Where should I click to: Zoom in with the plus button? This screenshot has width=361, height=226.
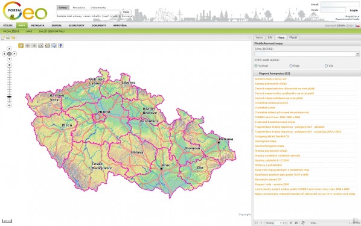pyautogui.click(x=9, y=65)
